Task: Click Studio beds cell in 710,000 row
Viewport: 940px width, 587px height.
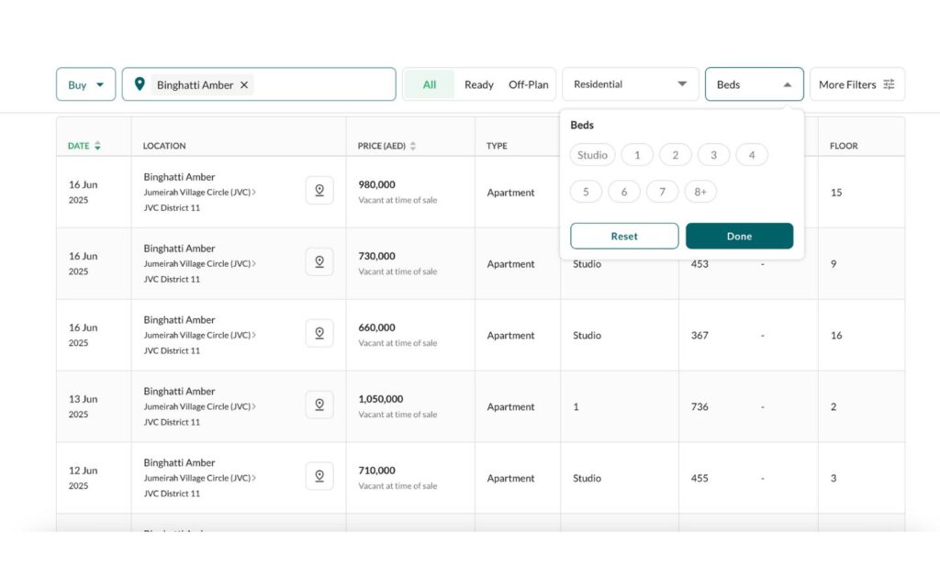Action: (587, 478)
